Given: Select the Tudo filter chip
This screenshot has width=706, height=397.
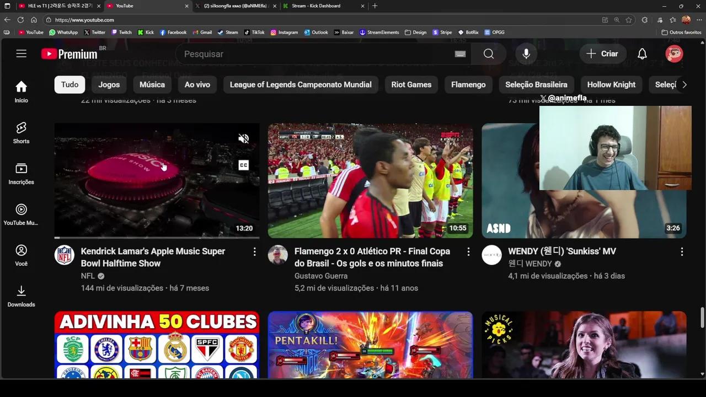Looking at the screenshot, I should (69, 84).
